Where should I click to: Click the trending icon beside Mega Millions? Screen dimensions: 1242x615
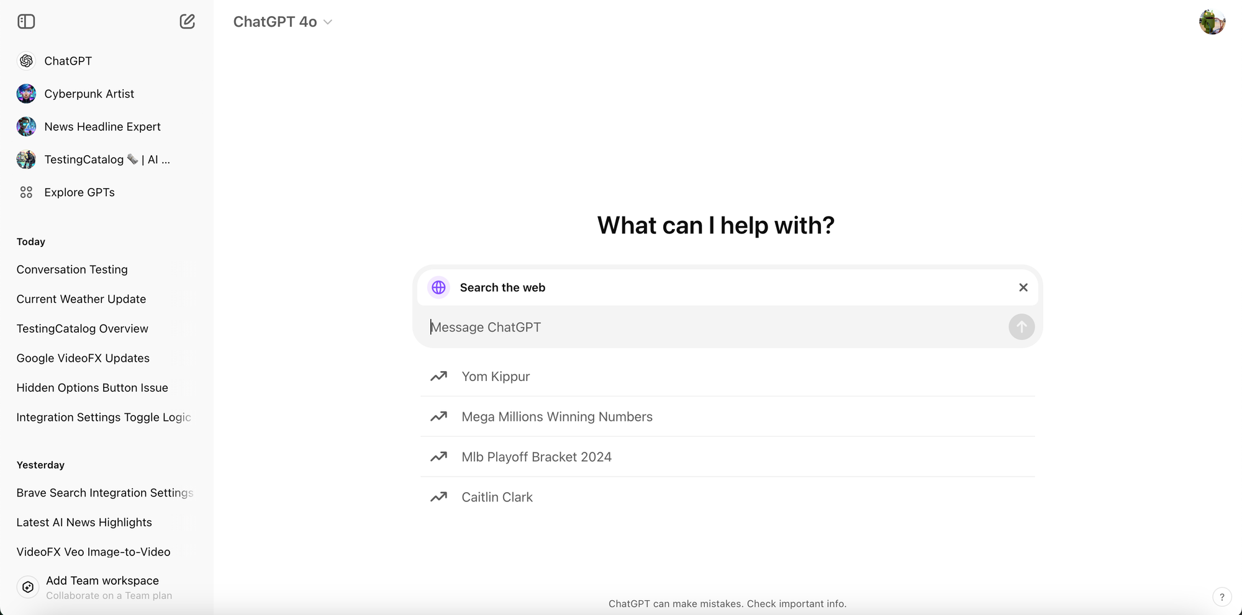(x=439, y=416)
